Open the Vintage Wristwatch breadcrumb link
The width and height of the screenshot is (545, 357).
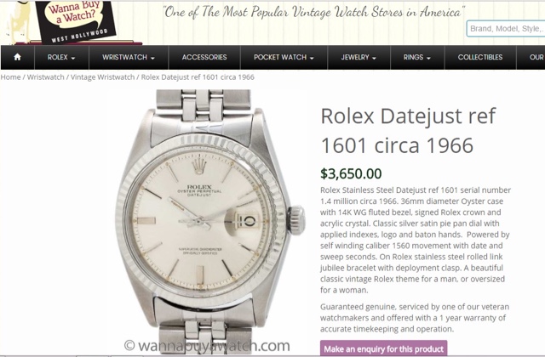click(102, 77)
